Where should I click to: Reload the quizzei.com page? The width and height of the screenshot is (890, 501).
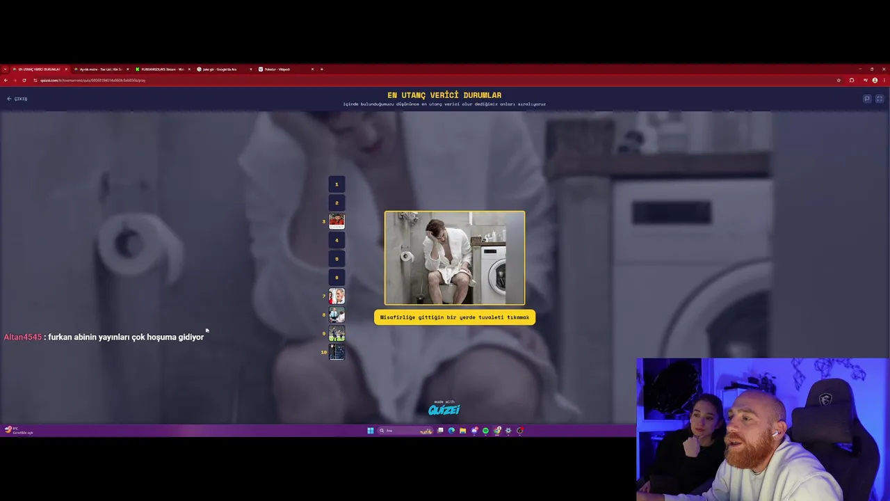(24, 80)
